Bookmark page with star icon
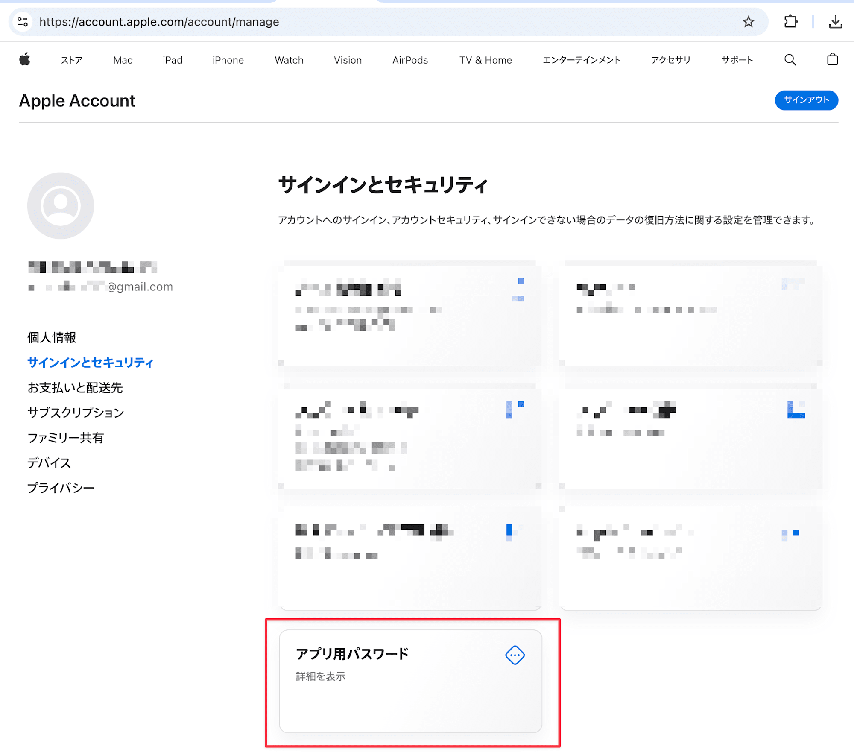 [748, 22]
